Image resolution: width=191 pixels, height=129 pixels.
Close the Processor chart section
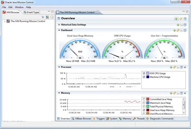pyautogui.click(x=185, y=67)
